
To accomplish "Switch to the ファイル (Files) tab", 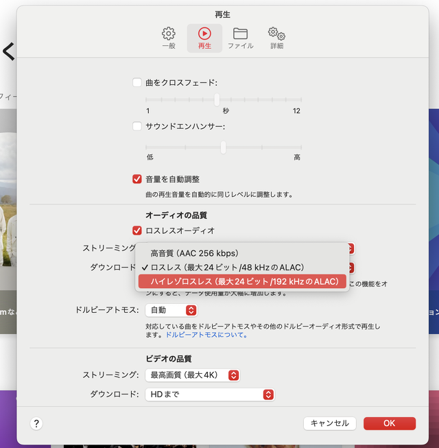I will (x=240, y=38).
